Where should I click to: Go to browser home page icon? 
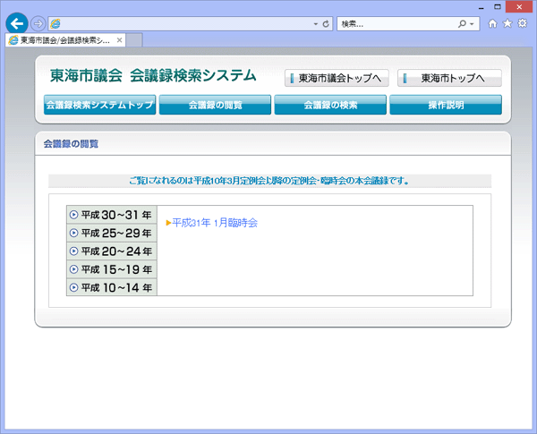pyautogui.click(x=492, y=23)
